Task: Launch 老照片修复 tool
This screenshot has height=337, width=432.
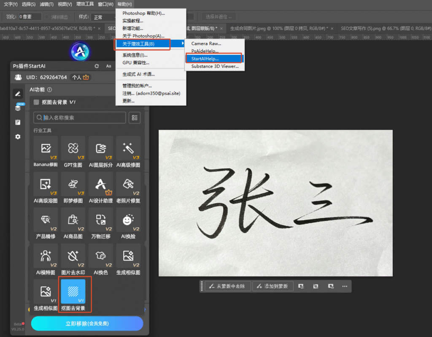Action: (x=128, y=188)
